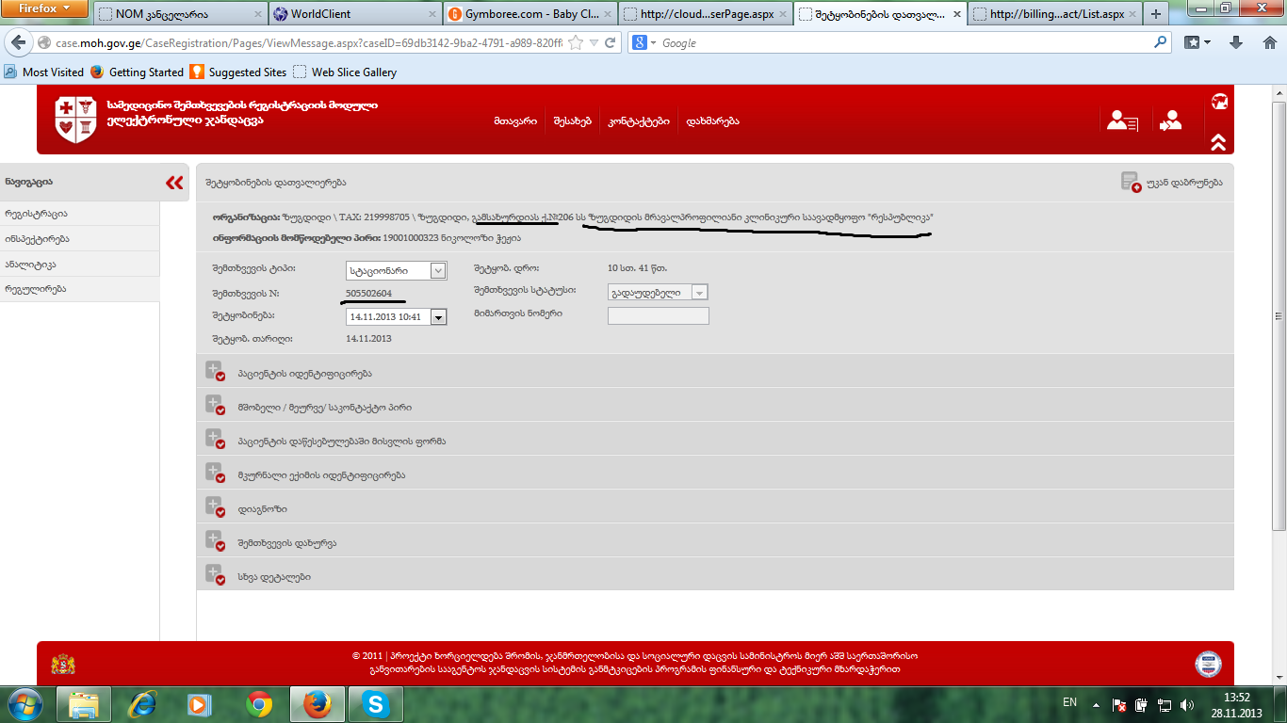Click the ministry shield logo in header
This screenshot has width=1287, height=723.
click(76, 120)
